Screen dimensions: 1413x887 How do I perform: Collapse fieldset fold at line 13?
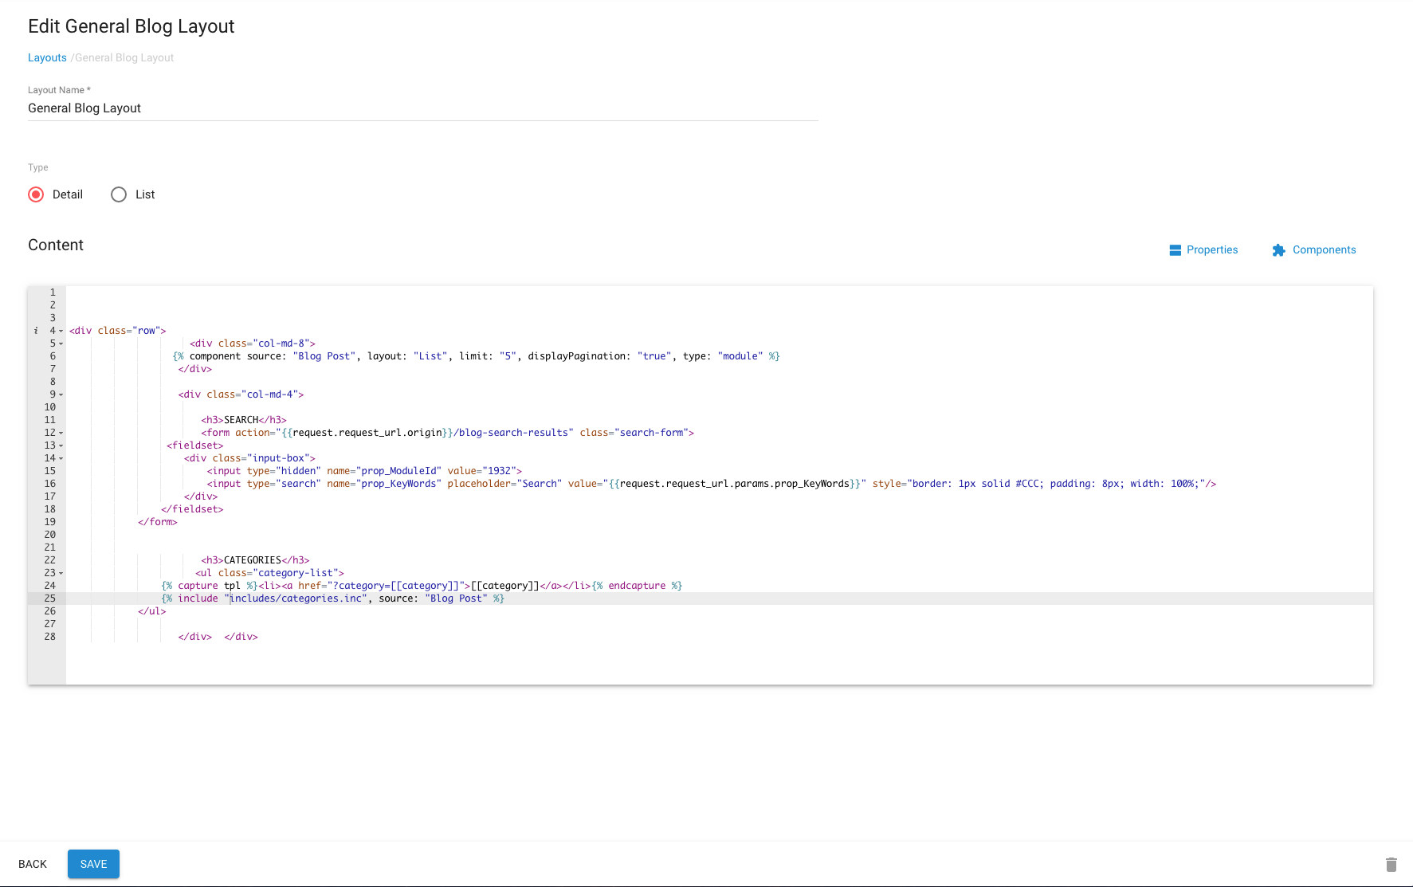click(61, 445)
